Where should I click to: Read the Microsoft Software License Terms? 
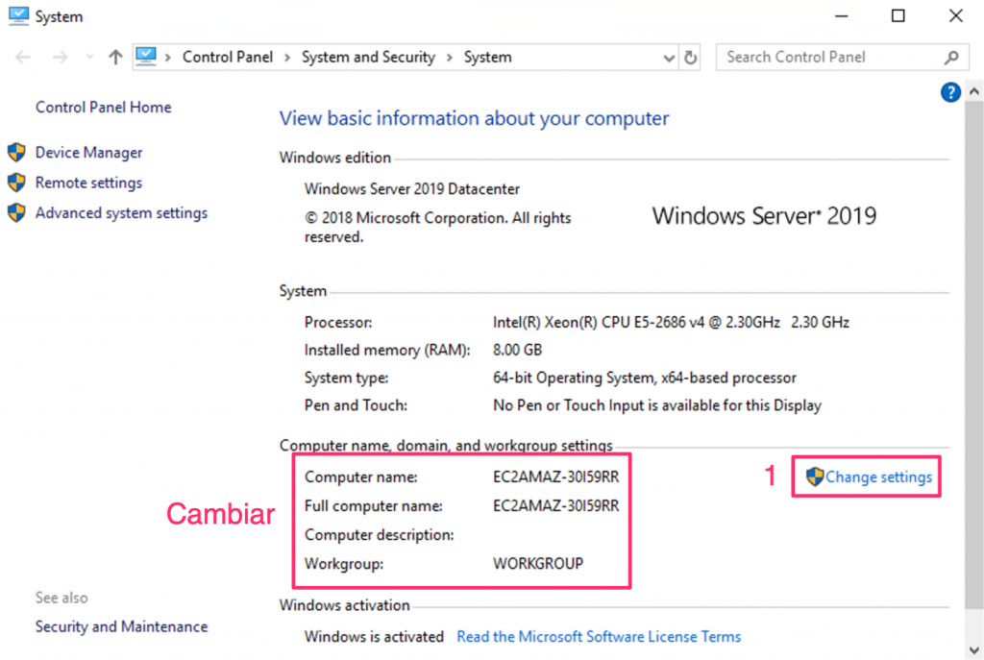point(599,636)
